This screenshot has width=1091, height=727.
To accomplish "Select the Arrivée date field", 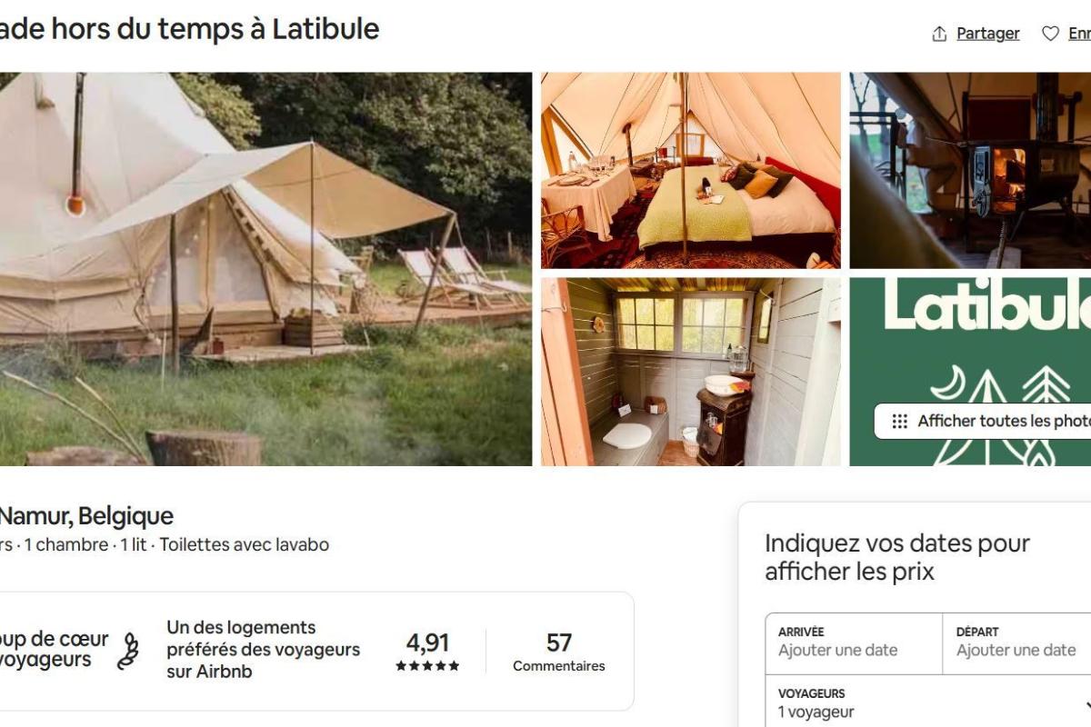I will pos(854,643).
